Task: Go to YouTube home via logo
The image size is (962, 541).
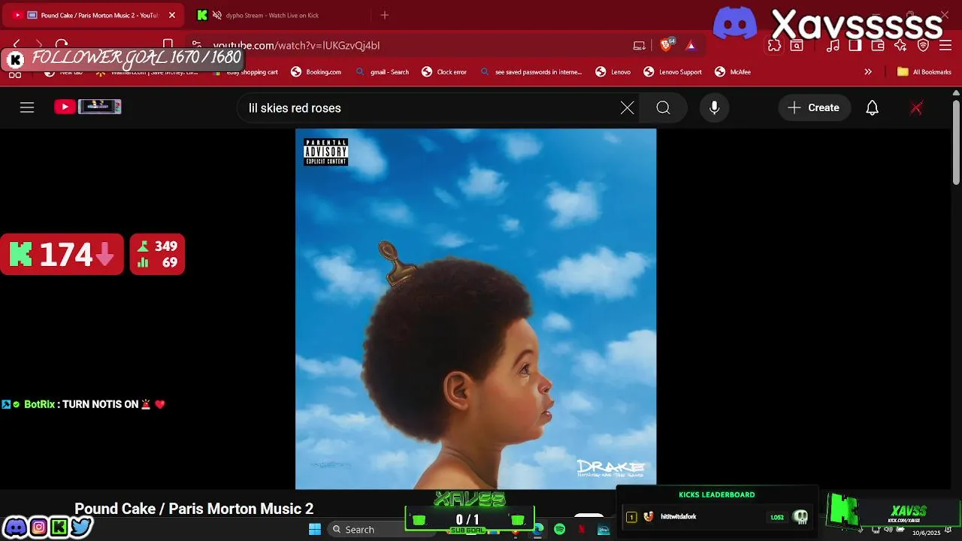Action: 88,107
